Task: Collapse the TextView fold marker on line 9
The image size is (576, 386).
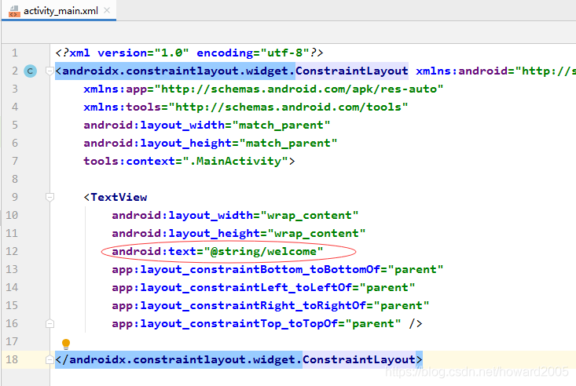Action: 50,198
